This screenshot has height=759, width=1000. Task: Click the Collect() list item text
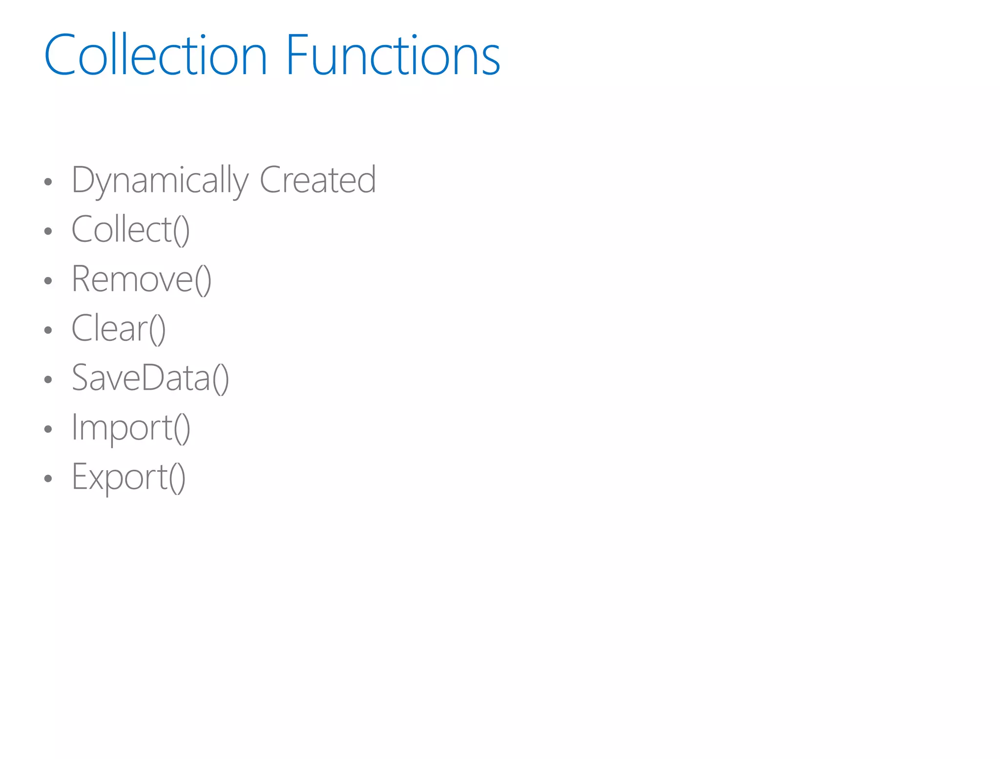click(130, 230)
